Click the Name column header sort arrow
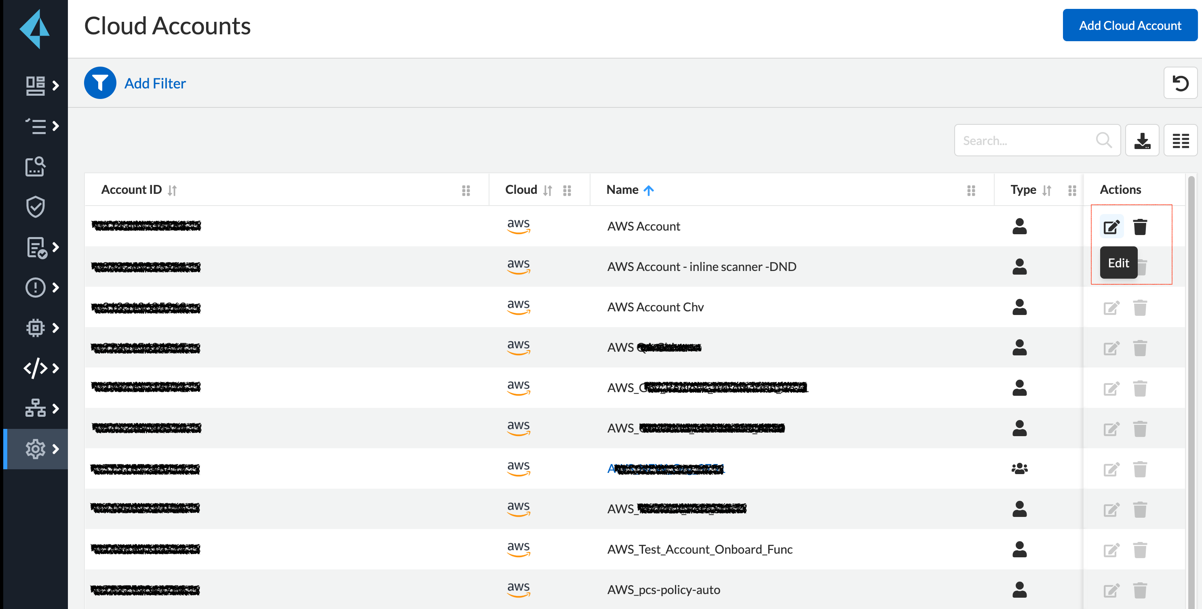This screenshot has height=609, width=1202. click(648, 190)
